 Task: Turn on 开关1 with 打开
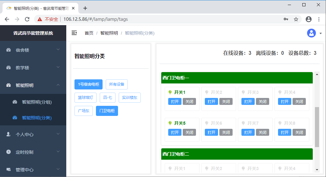click(175, 101)
